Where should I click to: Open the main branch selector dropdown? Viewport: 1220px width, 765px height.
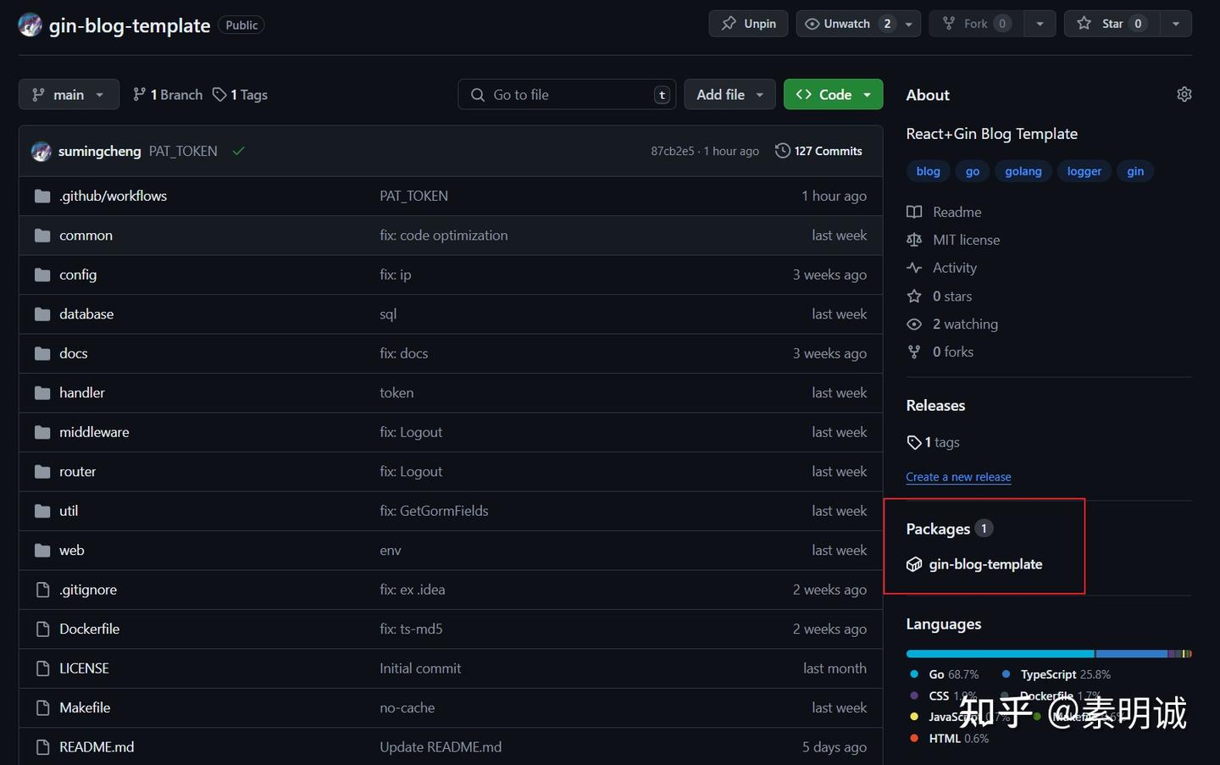pos(69,95)
